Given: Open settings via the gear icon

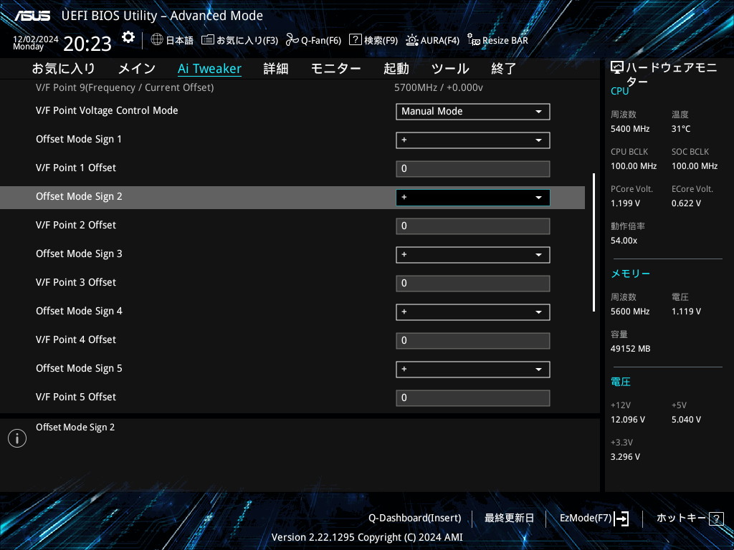Looking at the screenshot, I should tap(128, 37).
